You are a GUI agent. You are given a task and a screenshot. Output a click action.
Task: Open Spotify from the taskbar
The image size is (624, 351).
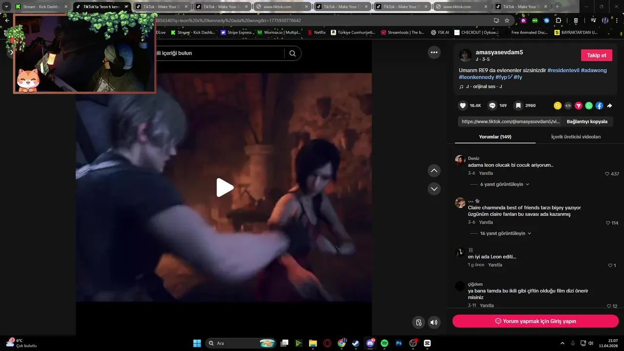[384, 343]
